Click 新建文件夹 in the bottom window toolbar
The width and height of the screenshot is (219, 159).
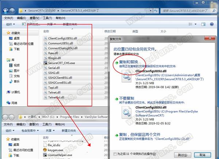pos(69,130)
